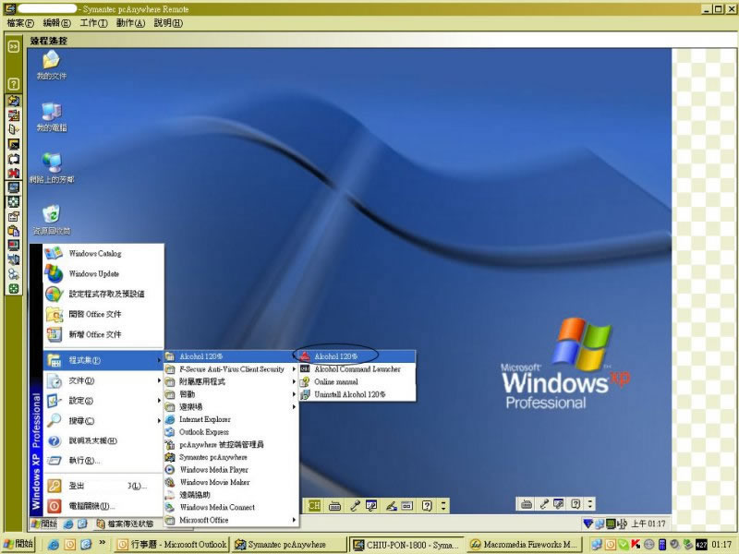The image size is (739, 554).
Task: Switch to CHIU-PON-1800 taskbar button
Action: [406, 545]
